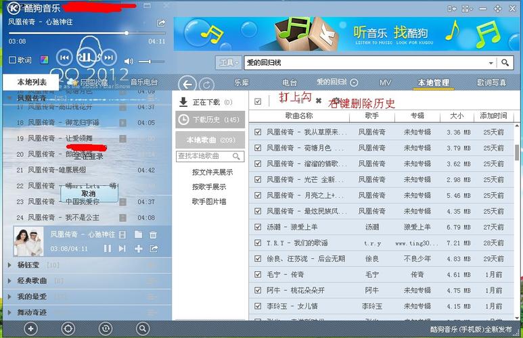Click 按歌手展示 view option

click(x=208, y=187)
